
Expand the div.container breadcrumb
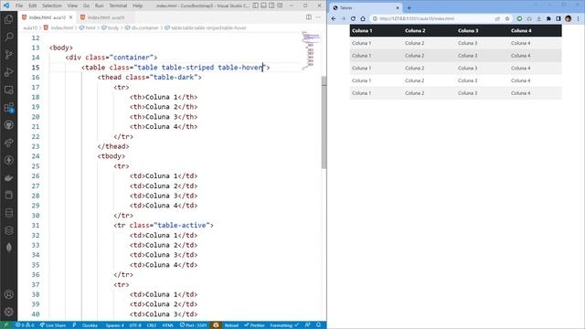(142, 27)
